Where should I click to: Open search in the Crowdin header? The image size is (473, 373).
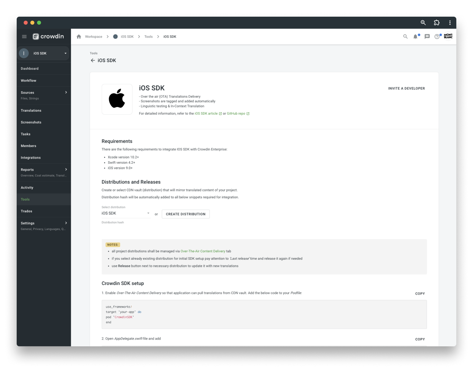(405, 37)
